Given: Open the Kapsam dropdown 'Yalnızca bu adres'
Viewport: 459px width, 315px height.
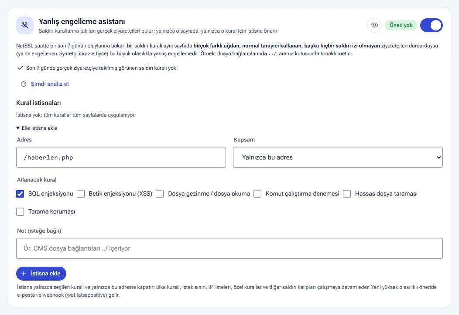Looking at the screenshot, I should click(x=338, y=157).
